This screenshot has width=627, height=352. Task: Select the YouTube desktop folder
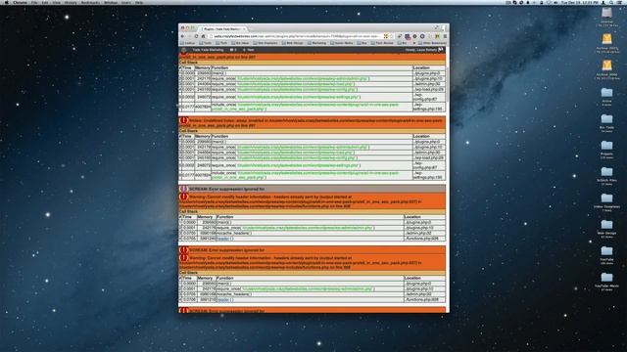point(606,251)
